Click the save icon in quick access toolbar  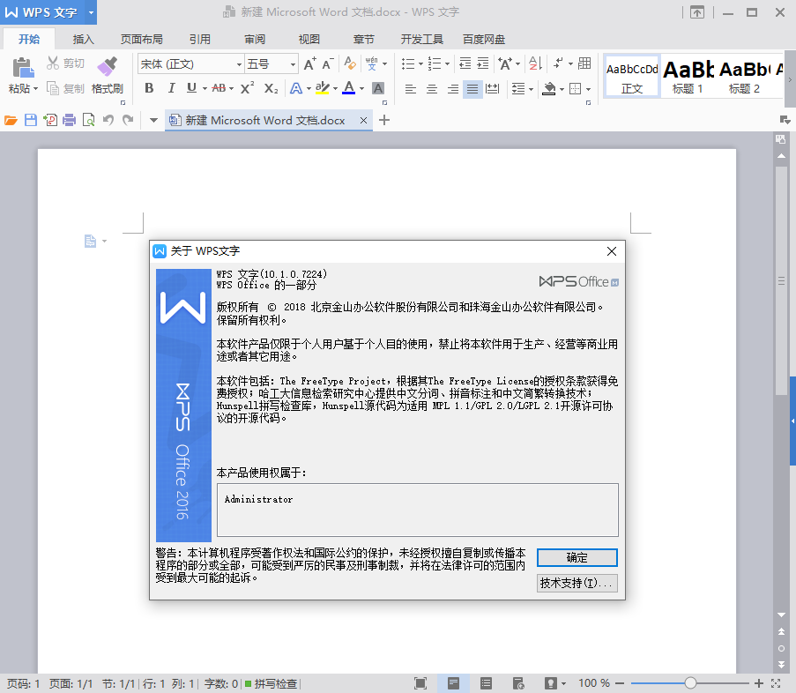click(x=30, y=120)
